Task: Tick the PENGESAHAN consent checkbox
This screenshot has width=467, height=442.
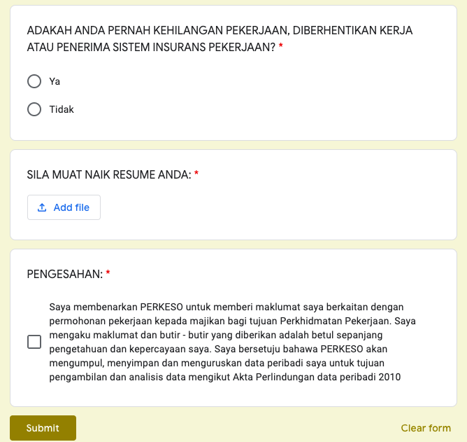Action: [x=34, y=342]
